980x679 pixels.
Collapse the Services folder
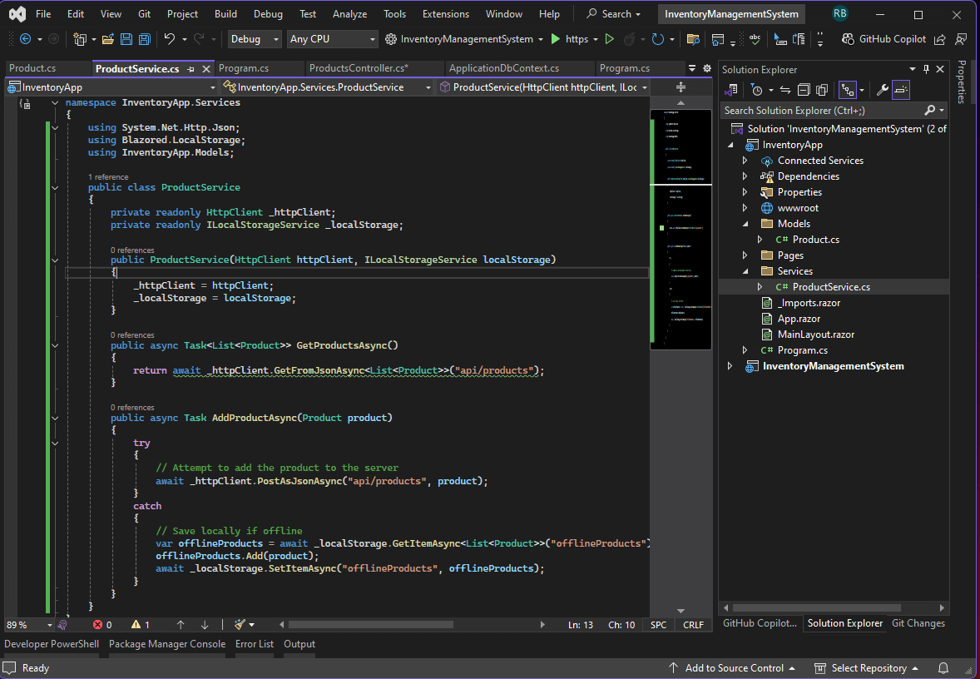point(745,270)
